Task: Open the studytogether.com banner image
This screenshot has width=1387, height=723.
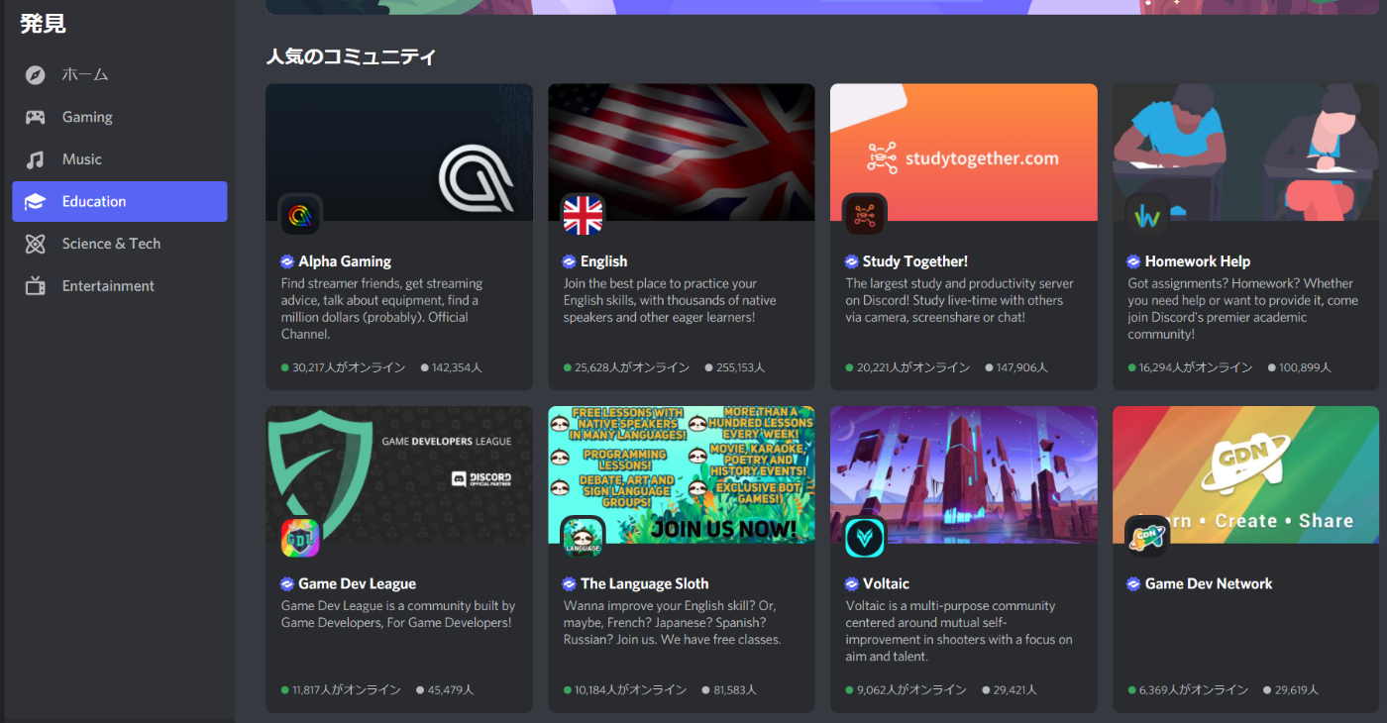Action: coord(964,153)
